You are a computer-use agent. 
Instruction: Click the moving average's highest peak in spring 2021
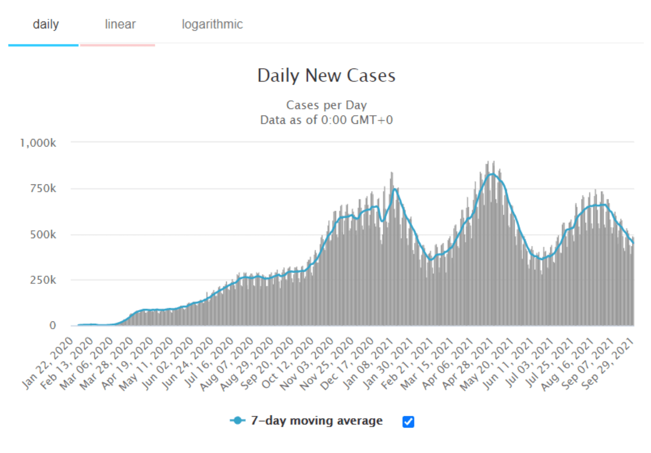click(491, 174)
